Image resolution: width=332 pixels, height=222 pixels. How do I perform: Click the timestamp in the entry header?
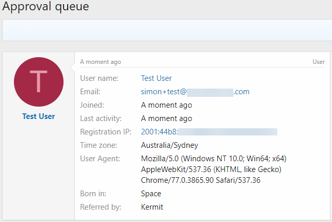pos(101,62)
